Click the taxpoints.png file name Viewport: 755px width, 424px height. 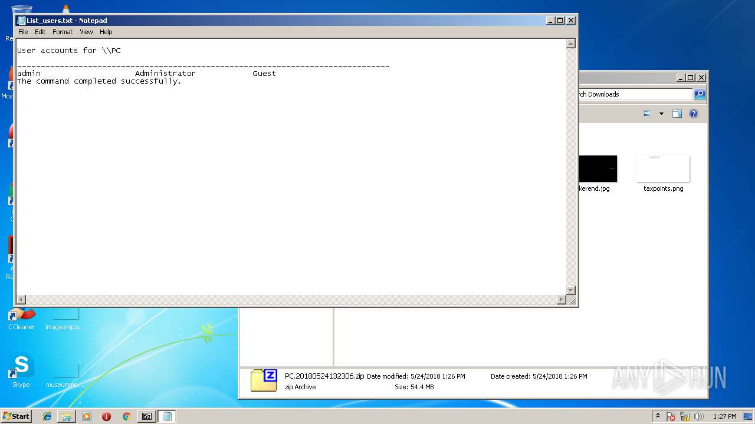pyautogui.click(x=663, y=188)
